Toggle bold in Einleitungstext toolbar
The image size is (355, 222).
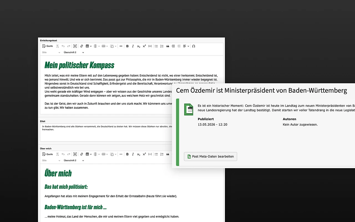click(x=127, y=46)
